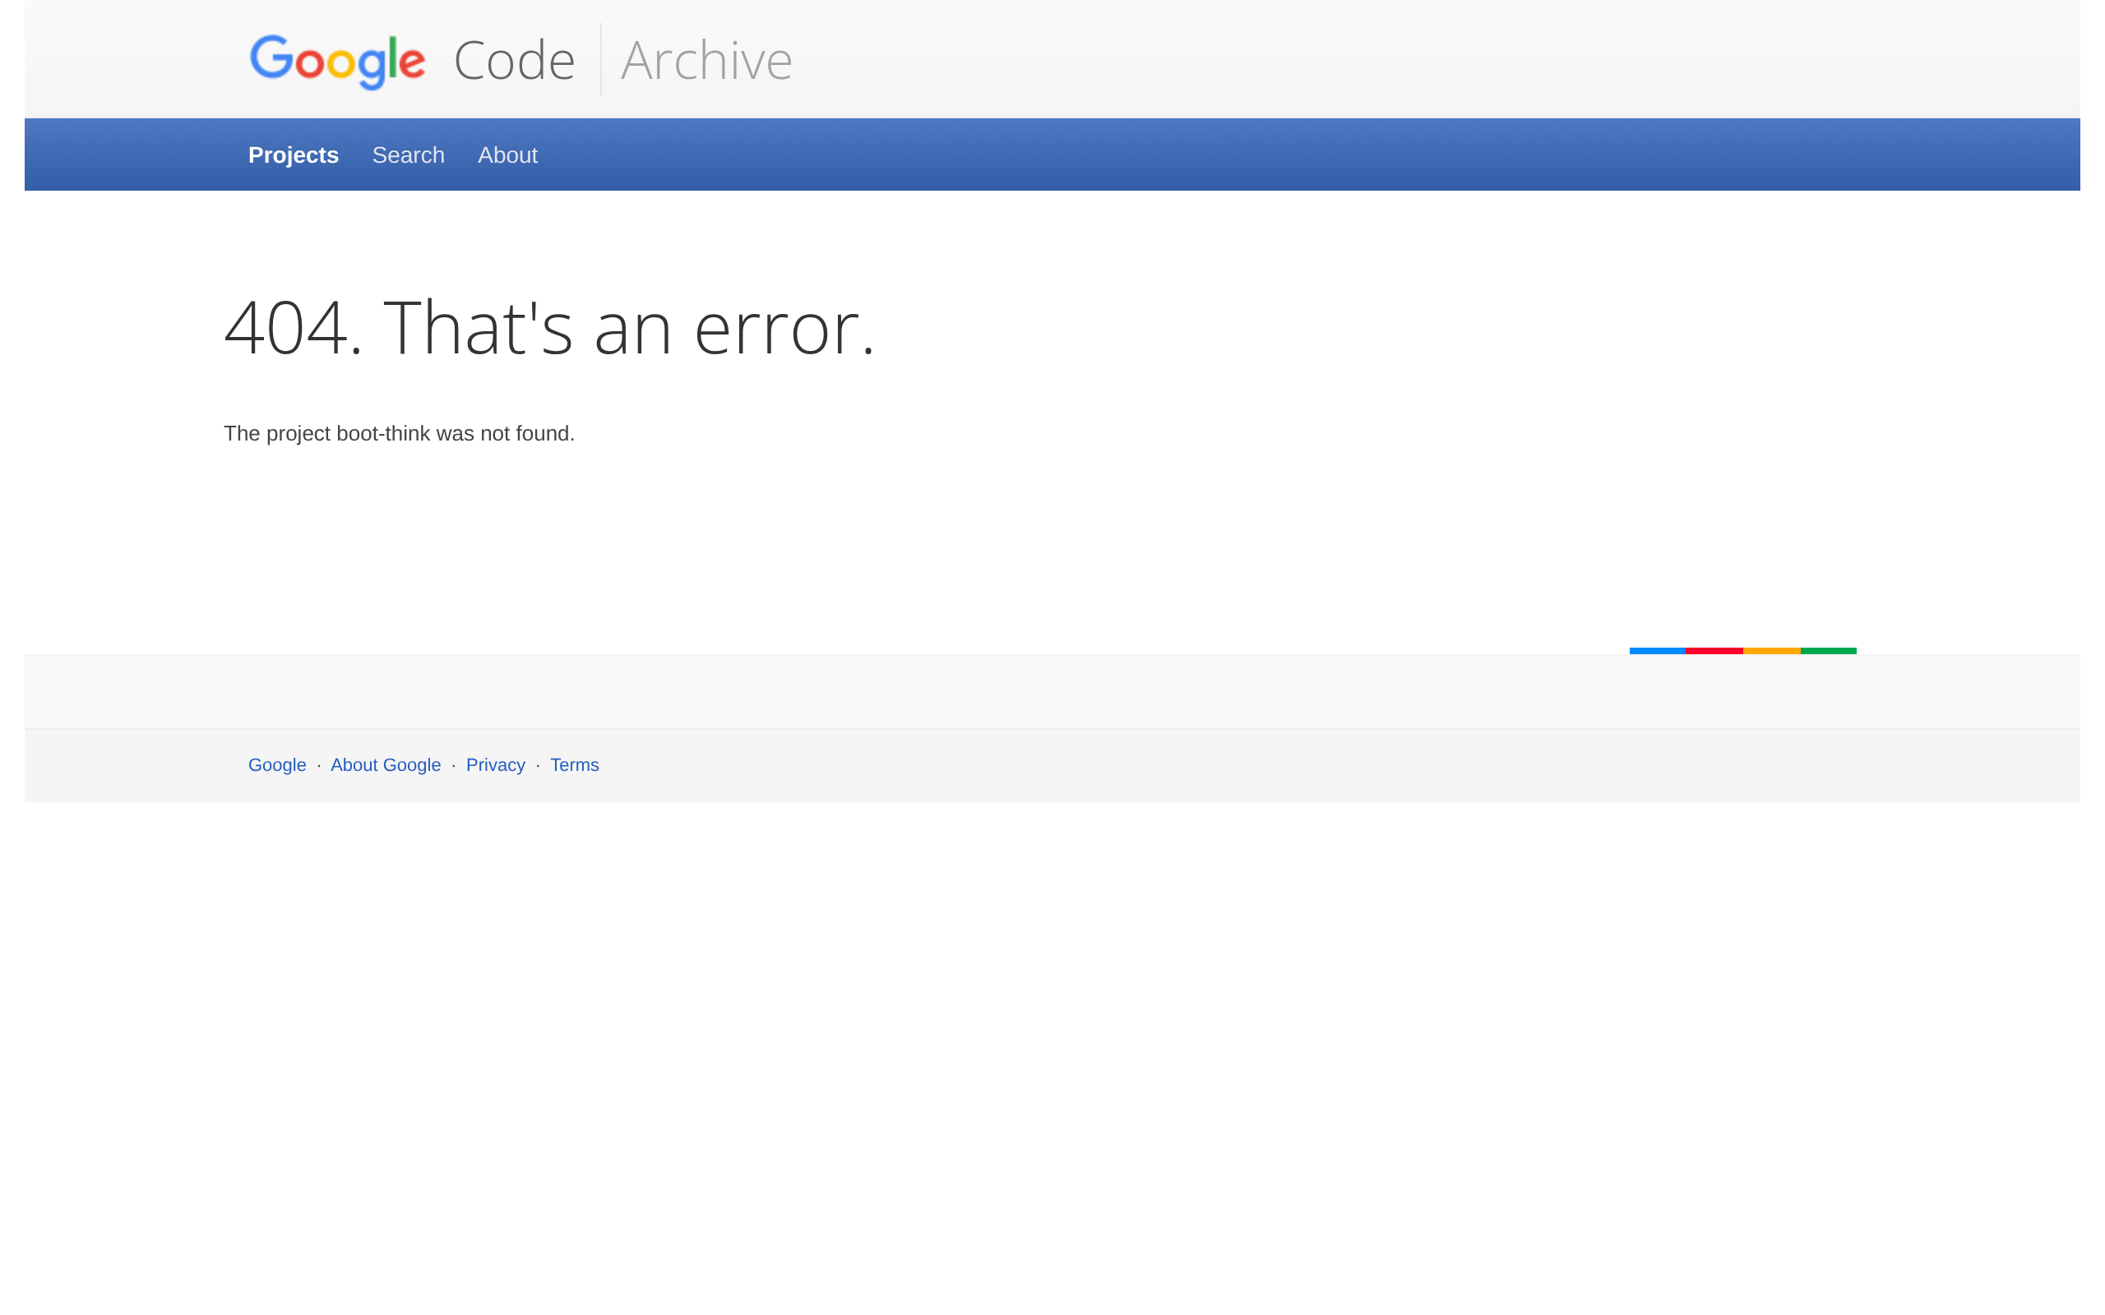
Task: Open the Projects nav item
Action: tap(293, 155)
